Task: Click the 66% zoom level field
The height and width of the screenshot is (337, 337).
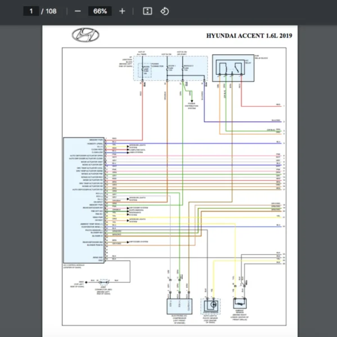Action: (x=100, y=11)
